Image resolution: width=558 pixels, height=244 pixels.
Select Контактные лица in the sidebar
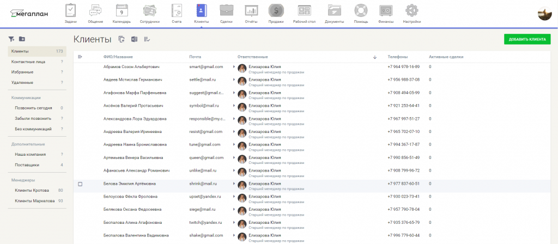[x=25, y=62]
